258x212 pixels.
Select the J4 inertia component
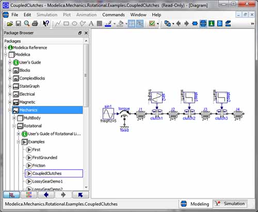coord(238,114)
